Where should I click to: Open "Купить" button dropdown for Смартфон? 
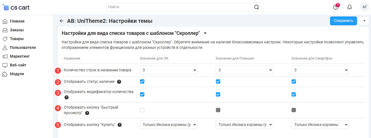(x=320, y=125)
